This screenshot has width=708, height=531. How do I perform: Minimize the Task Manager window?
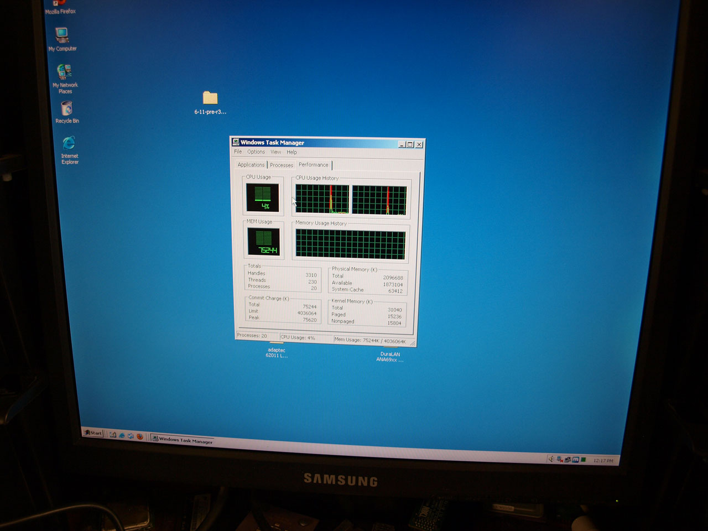tap(402, 144)
